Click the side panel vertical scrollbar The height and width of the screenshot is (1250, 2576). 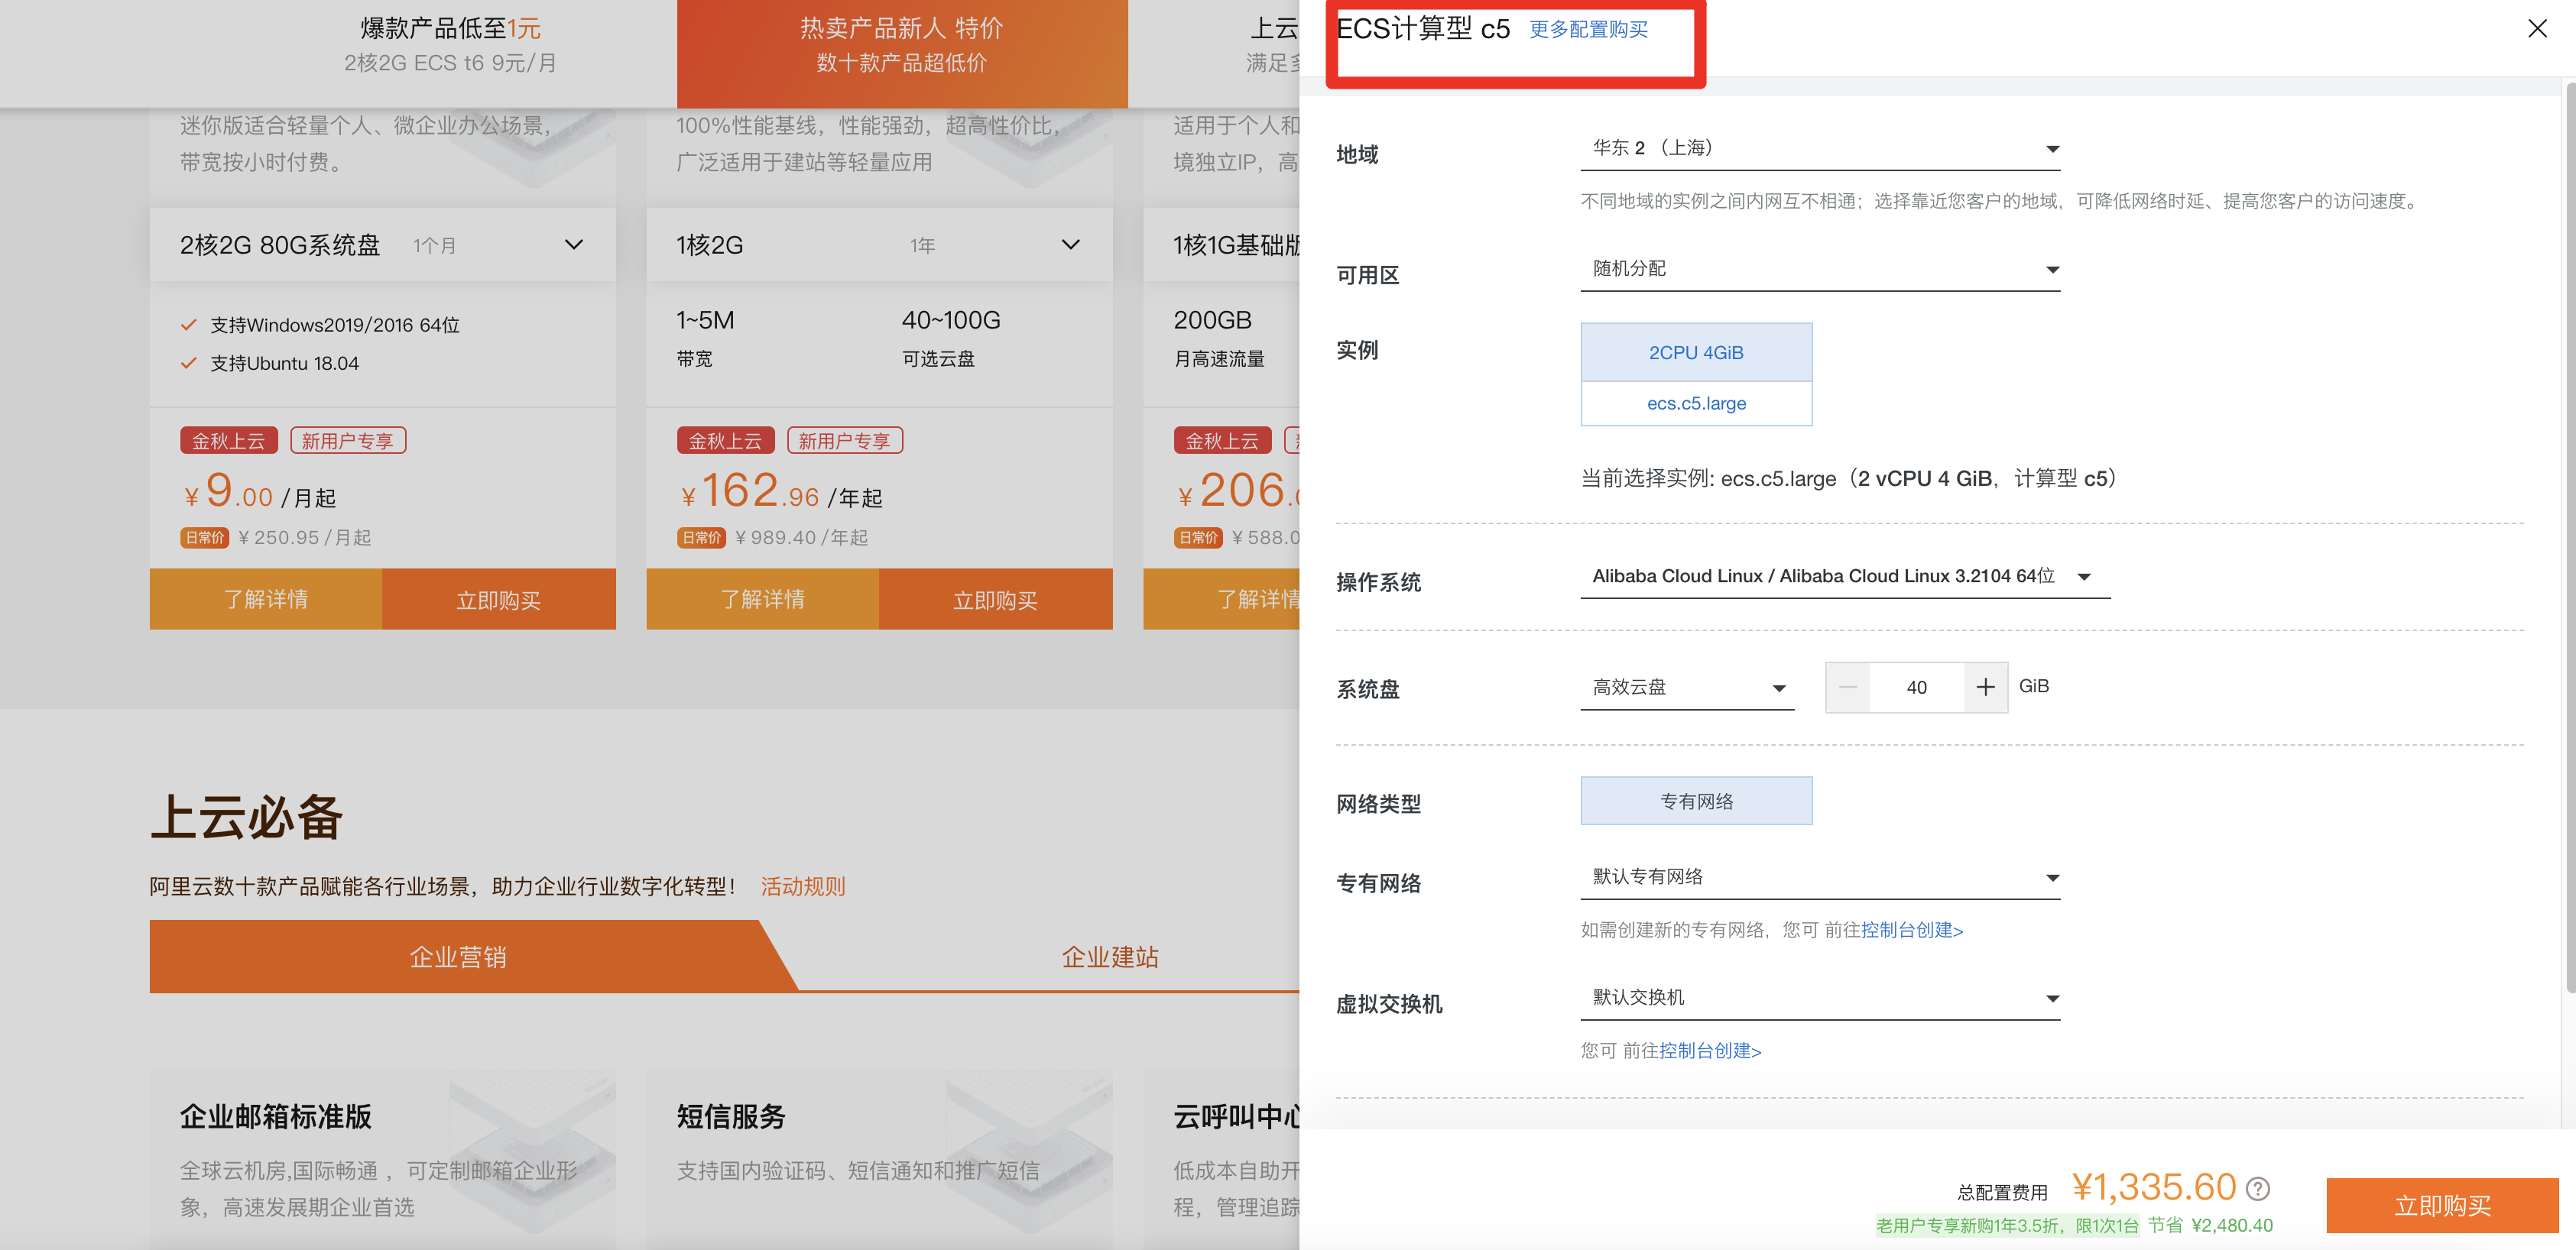pos(2569,539)
